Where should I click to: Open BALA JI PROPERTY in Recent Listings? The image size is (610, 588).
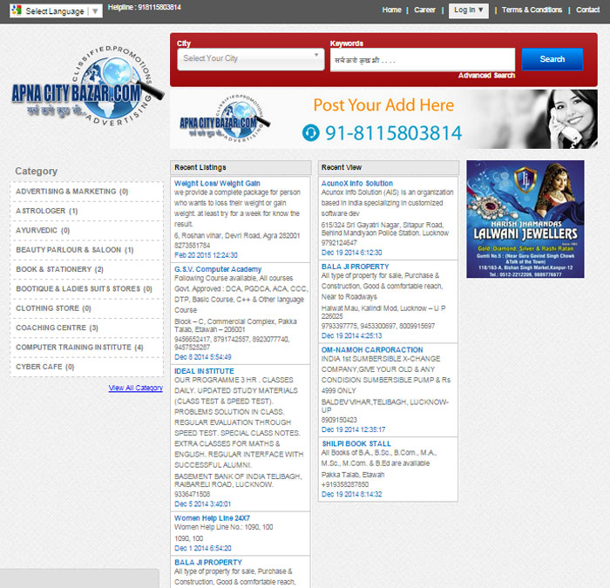208,563
